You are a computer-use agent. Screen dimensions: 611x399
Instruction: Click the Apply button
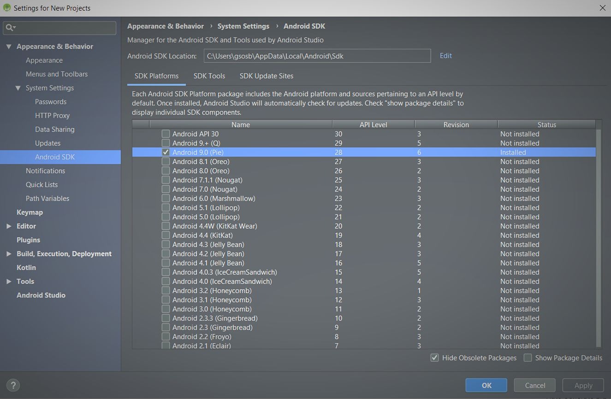tap(583, 385)
